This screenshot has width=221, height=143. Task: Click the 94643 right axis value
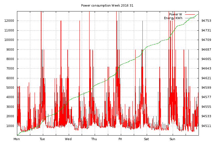click(x=206, y=68)
